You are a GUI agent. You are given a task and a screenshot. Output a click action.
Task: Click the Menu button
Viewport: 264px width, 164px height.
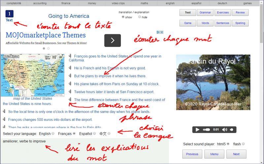click(x=214, y=154)
